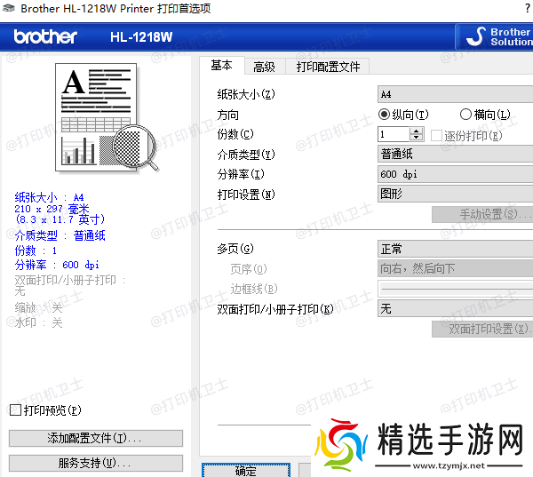
Task: Click the help question mark icon
Action: pos(527,8)
